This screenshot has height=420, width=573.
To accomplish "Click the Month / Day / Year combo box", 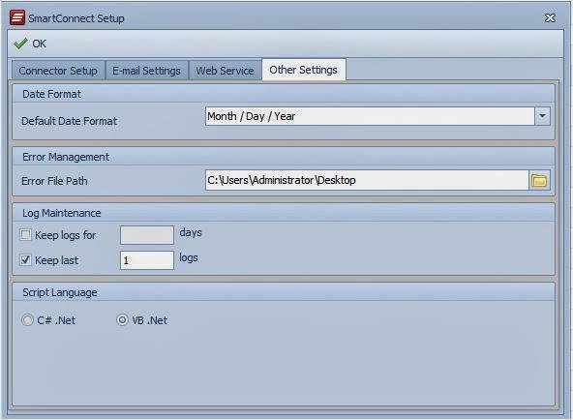I will (x=370, y=116).
